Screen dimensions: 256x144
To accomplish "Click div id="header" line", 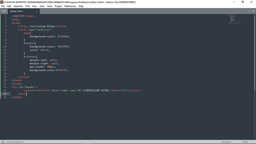I will point(24,87).
